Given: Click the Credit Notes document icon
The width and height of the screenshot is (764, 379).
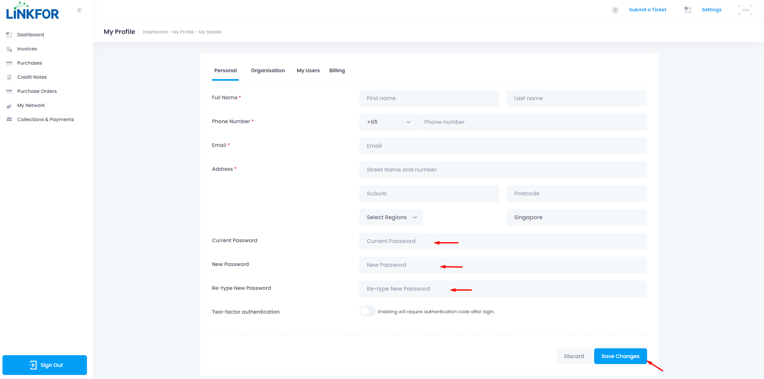Looking at the screenshot, I should (9, 77).
